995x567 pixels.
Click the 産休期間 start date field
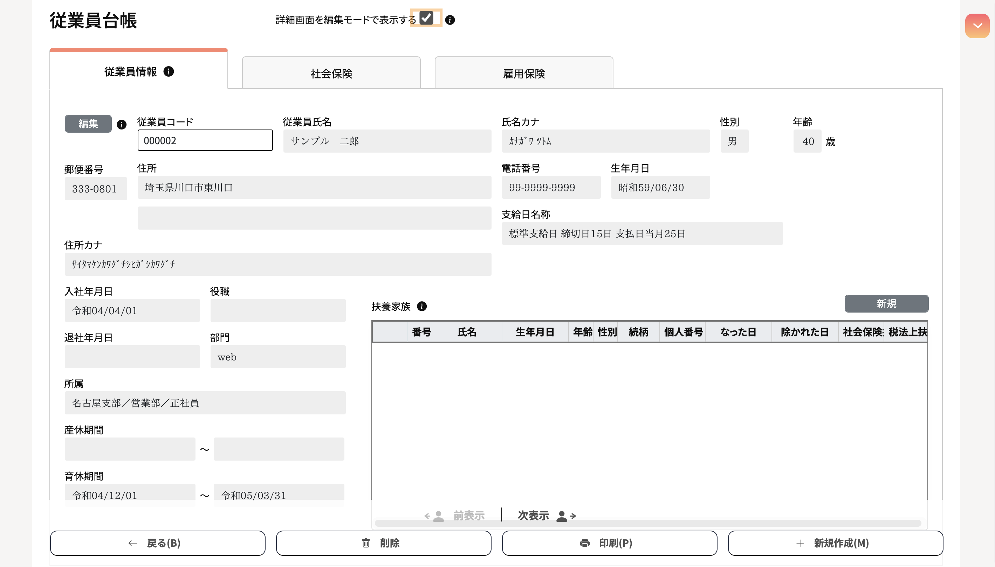coord(130,449)
